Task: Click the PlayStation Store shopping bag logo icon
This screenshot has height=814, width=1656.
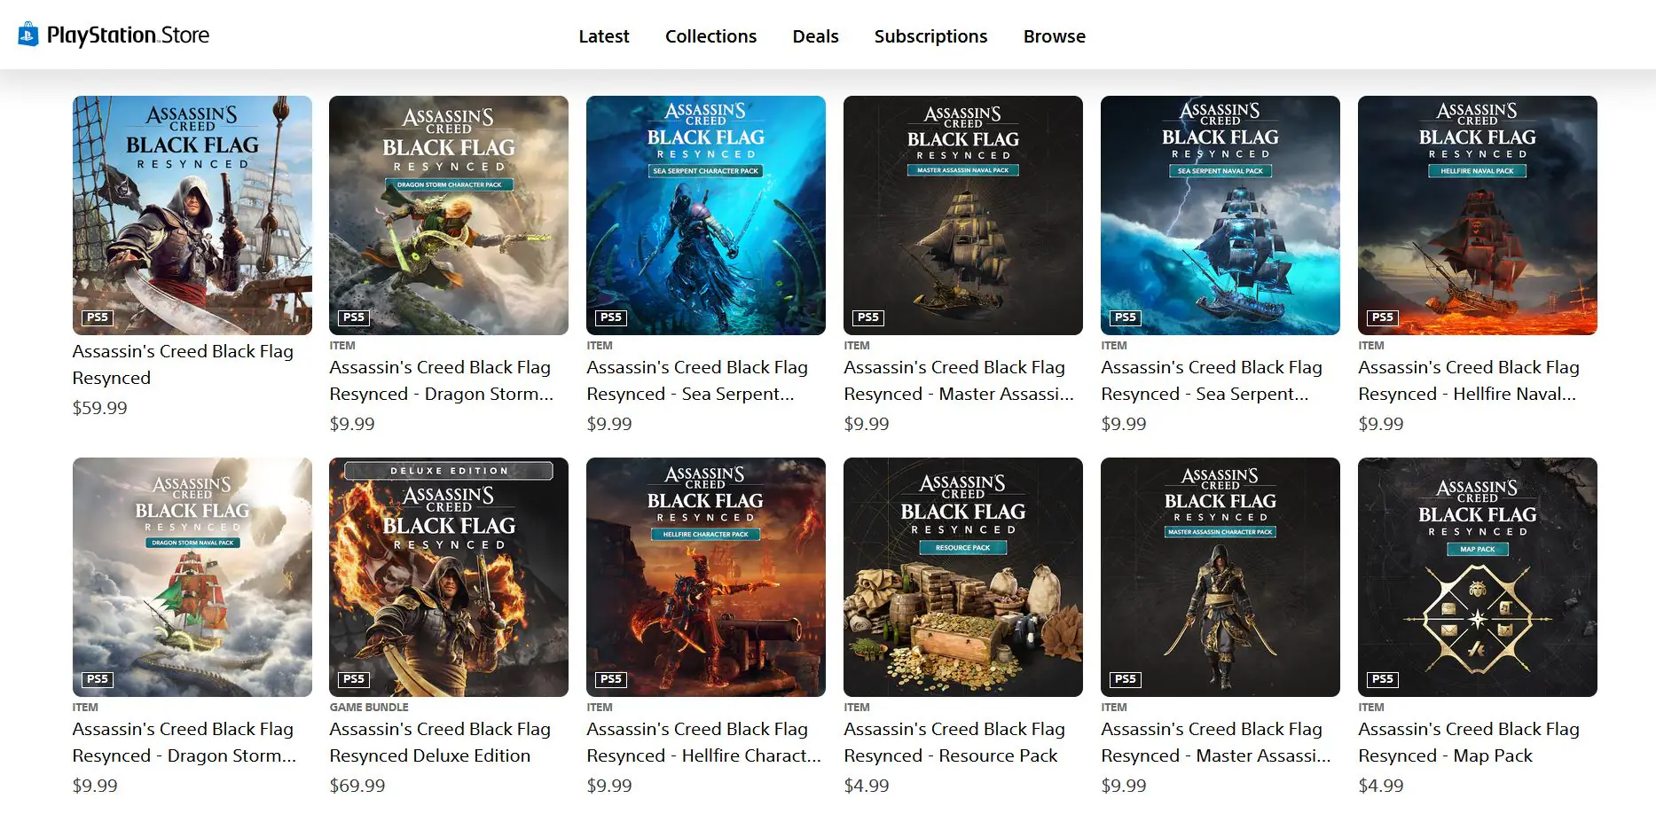Action: (28, 35)
